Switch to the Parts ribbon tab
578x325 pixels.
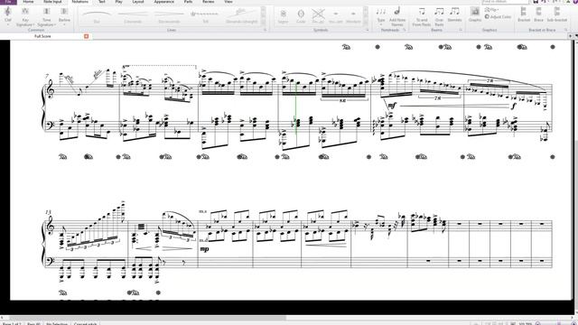[188, 2]
